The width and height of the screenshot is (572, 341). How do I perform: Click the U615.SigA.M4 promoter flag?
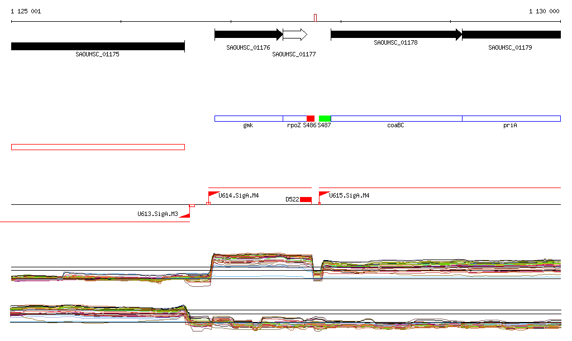[x=324, y=195]
